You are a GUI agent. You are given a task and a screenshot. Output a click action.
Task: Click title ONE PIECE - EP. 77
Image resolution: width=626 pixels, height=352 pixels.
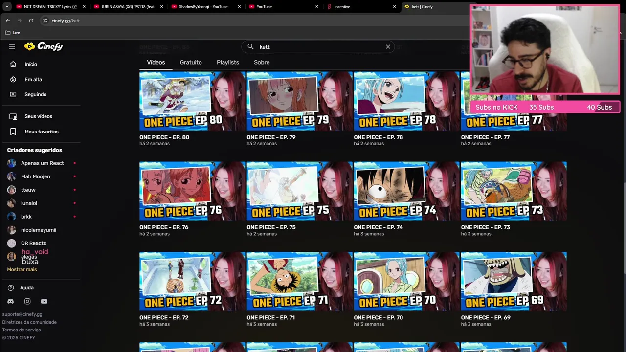pos(485,137)
